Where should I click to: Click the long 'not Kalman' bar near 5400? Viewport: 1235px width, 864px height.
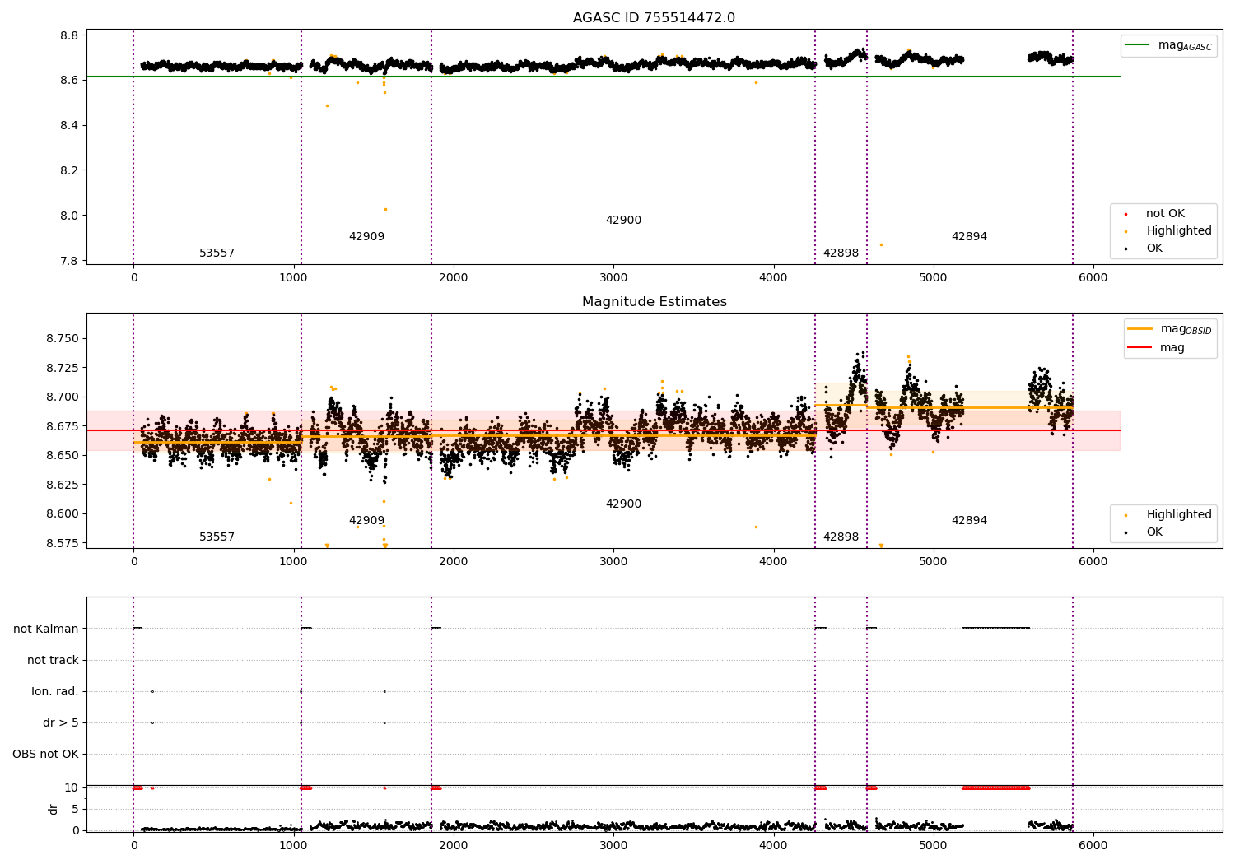pyautogui.click(x=996, y=629)
